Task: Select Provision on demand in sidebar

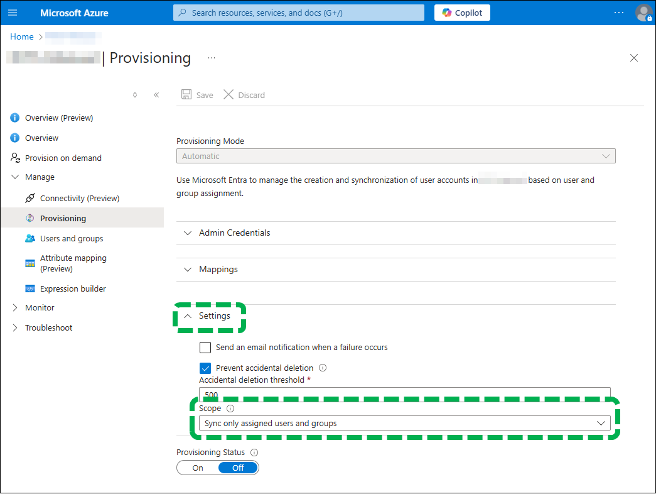Action: (63, 158)
